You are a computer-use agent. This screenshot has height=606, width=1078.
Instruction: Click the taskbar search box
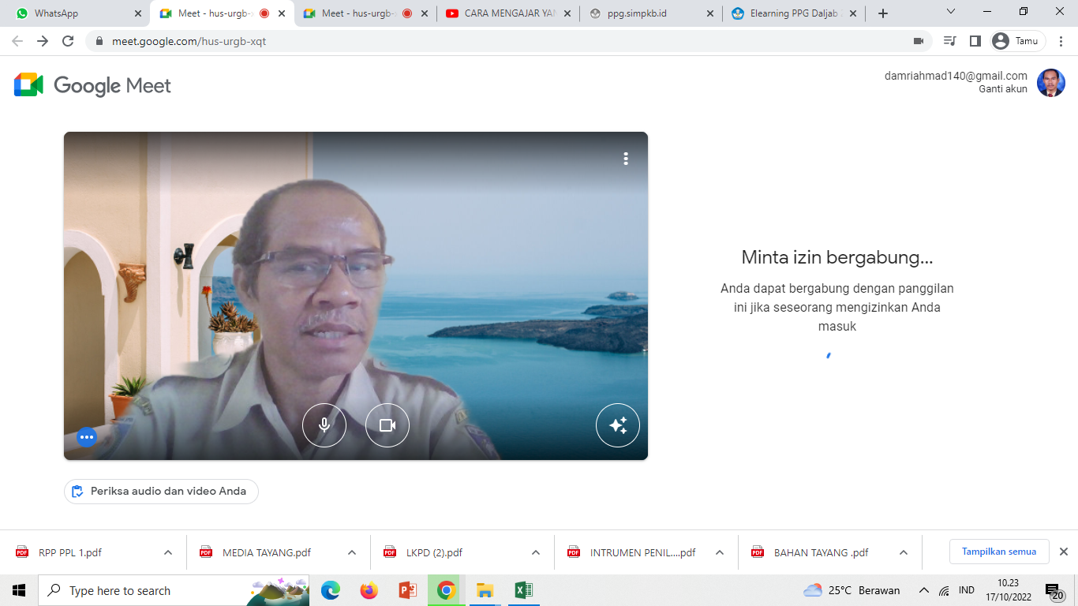pos(174,590)
